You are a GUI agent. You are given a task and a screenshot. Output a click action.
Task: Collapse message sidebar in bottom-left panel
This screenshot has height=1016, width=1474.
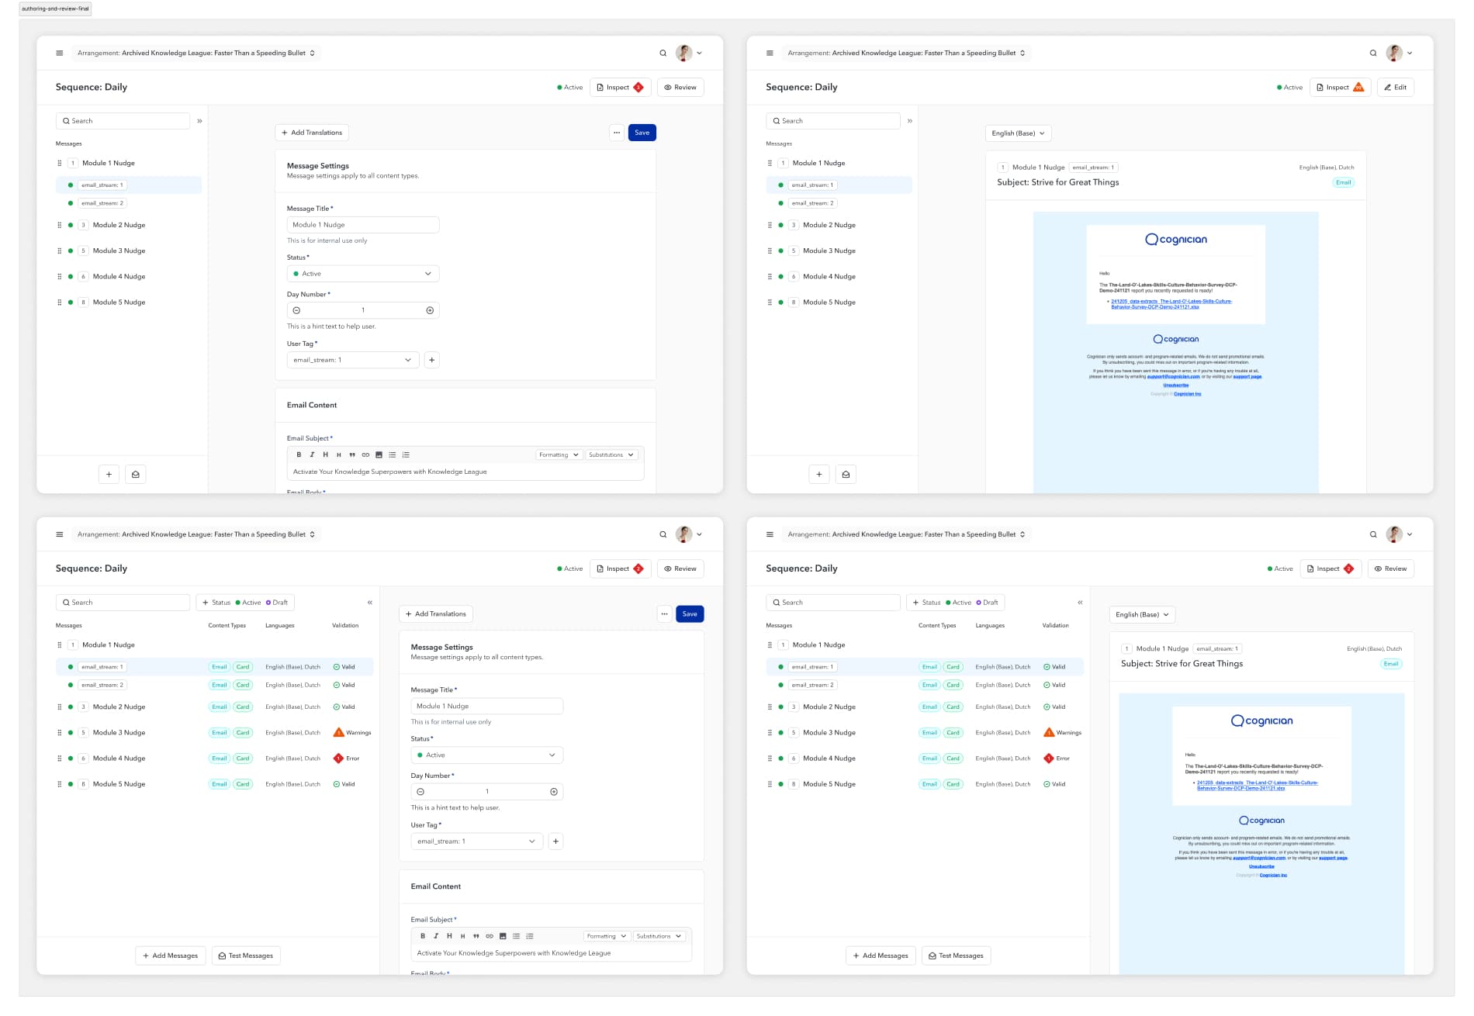click(370, 603)
